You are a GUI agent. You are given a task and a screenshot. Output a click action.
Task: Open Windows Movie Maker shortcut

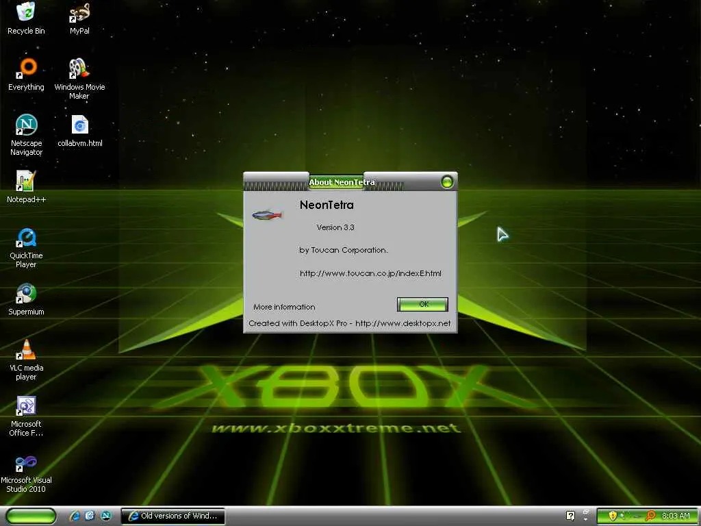tap(79, 79)
